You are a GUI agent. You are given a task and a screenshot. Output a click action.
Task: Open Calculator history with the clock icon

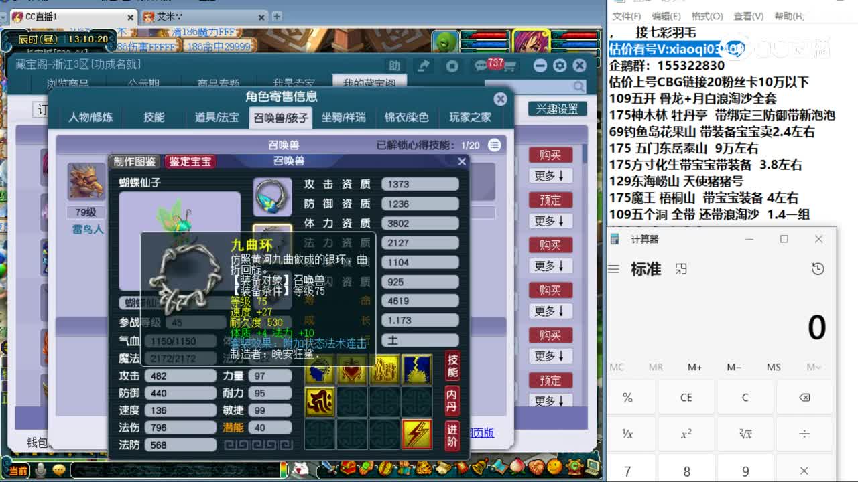click(x=818, y=268)
